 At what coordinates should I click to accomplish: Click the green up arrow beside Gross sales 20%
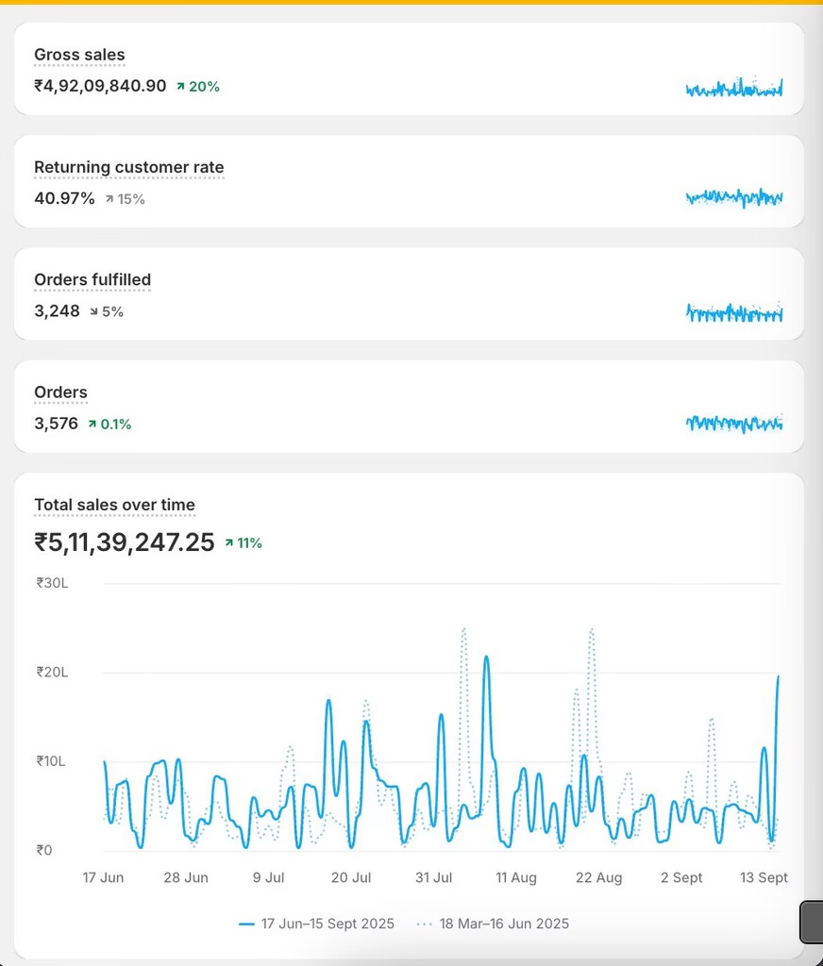pyautogui.click(x=180, y=87)
